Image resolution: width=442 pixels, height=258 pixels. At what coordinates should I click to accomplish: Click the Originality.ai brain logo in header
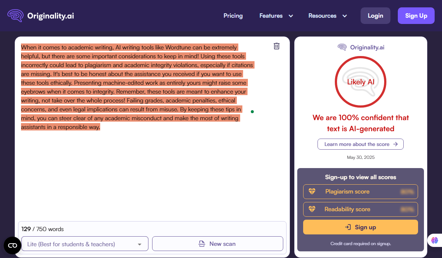[x=15, y=15]
